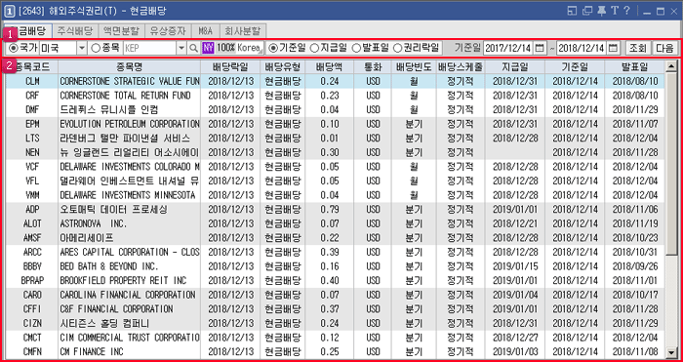Click the 지급일 column header
This screenshot has width=683, height=362.
pos(515,67)
